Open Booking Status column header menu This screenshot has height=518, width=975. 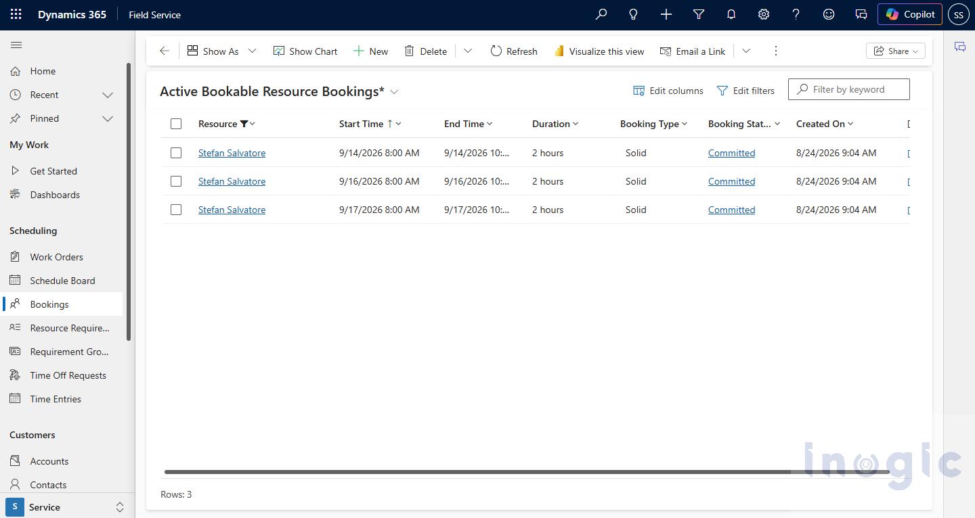[744, 124]
